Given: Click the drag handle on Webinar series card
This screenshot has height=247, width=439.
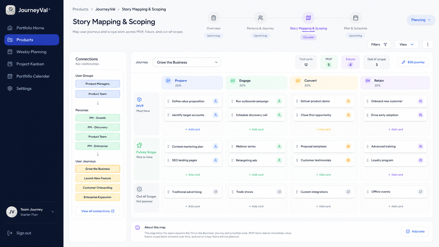Looking at the screenshot, I should point(232,146).
